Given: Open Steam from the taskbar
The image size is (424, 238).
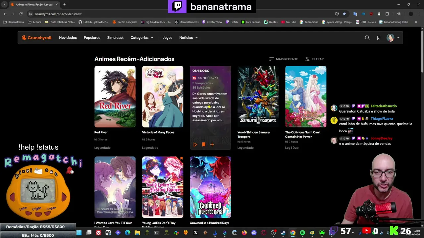Looking at the screenshot, I should click(283, 233).
